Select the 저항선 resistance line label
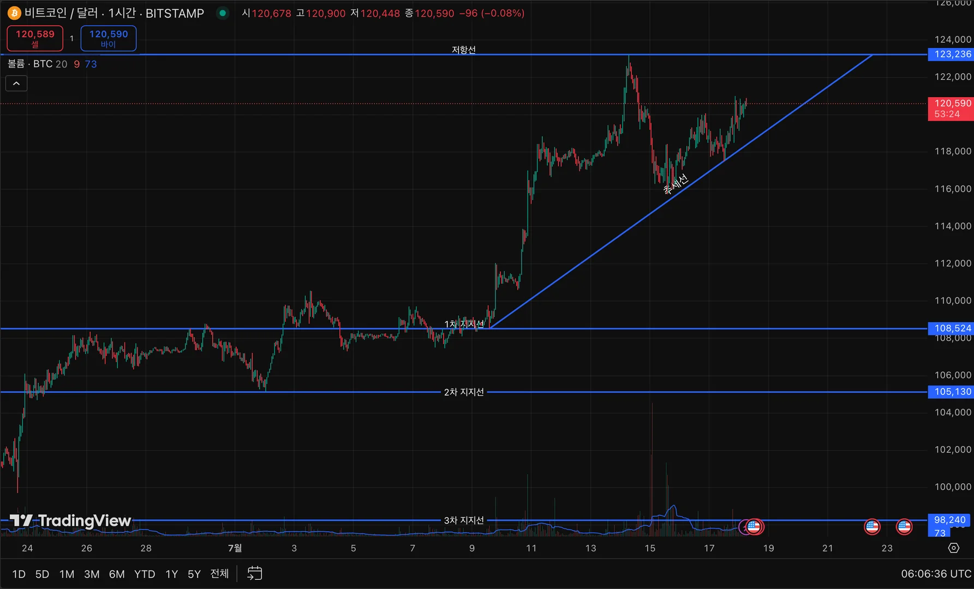The height and width of the screenshot is (589, 974). 464,50
